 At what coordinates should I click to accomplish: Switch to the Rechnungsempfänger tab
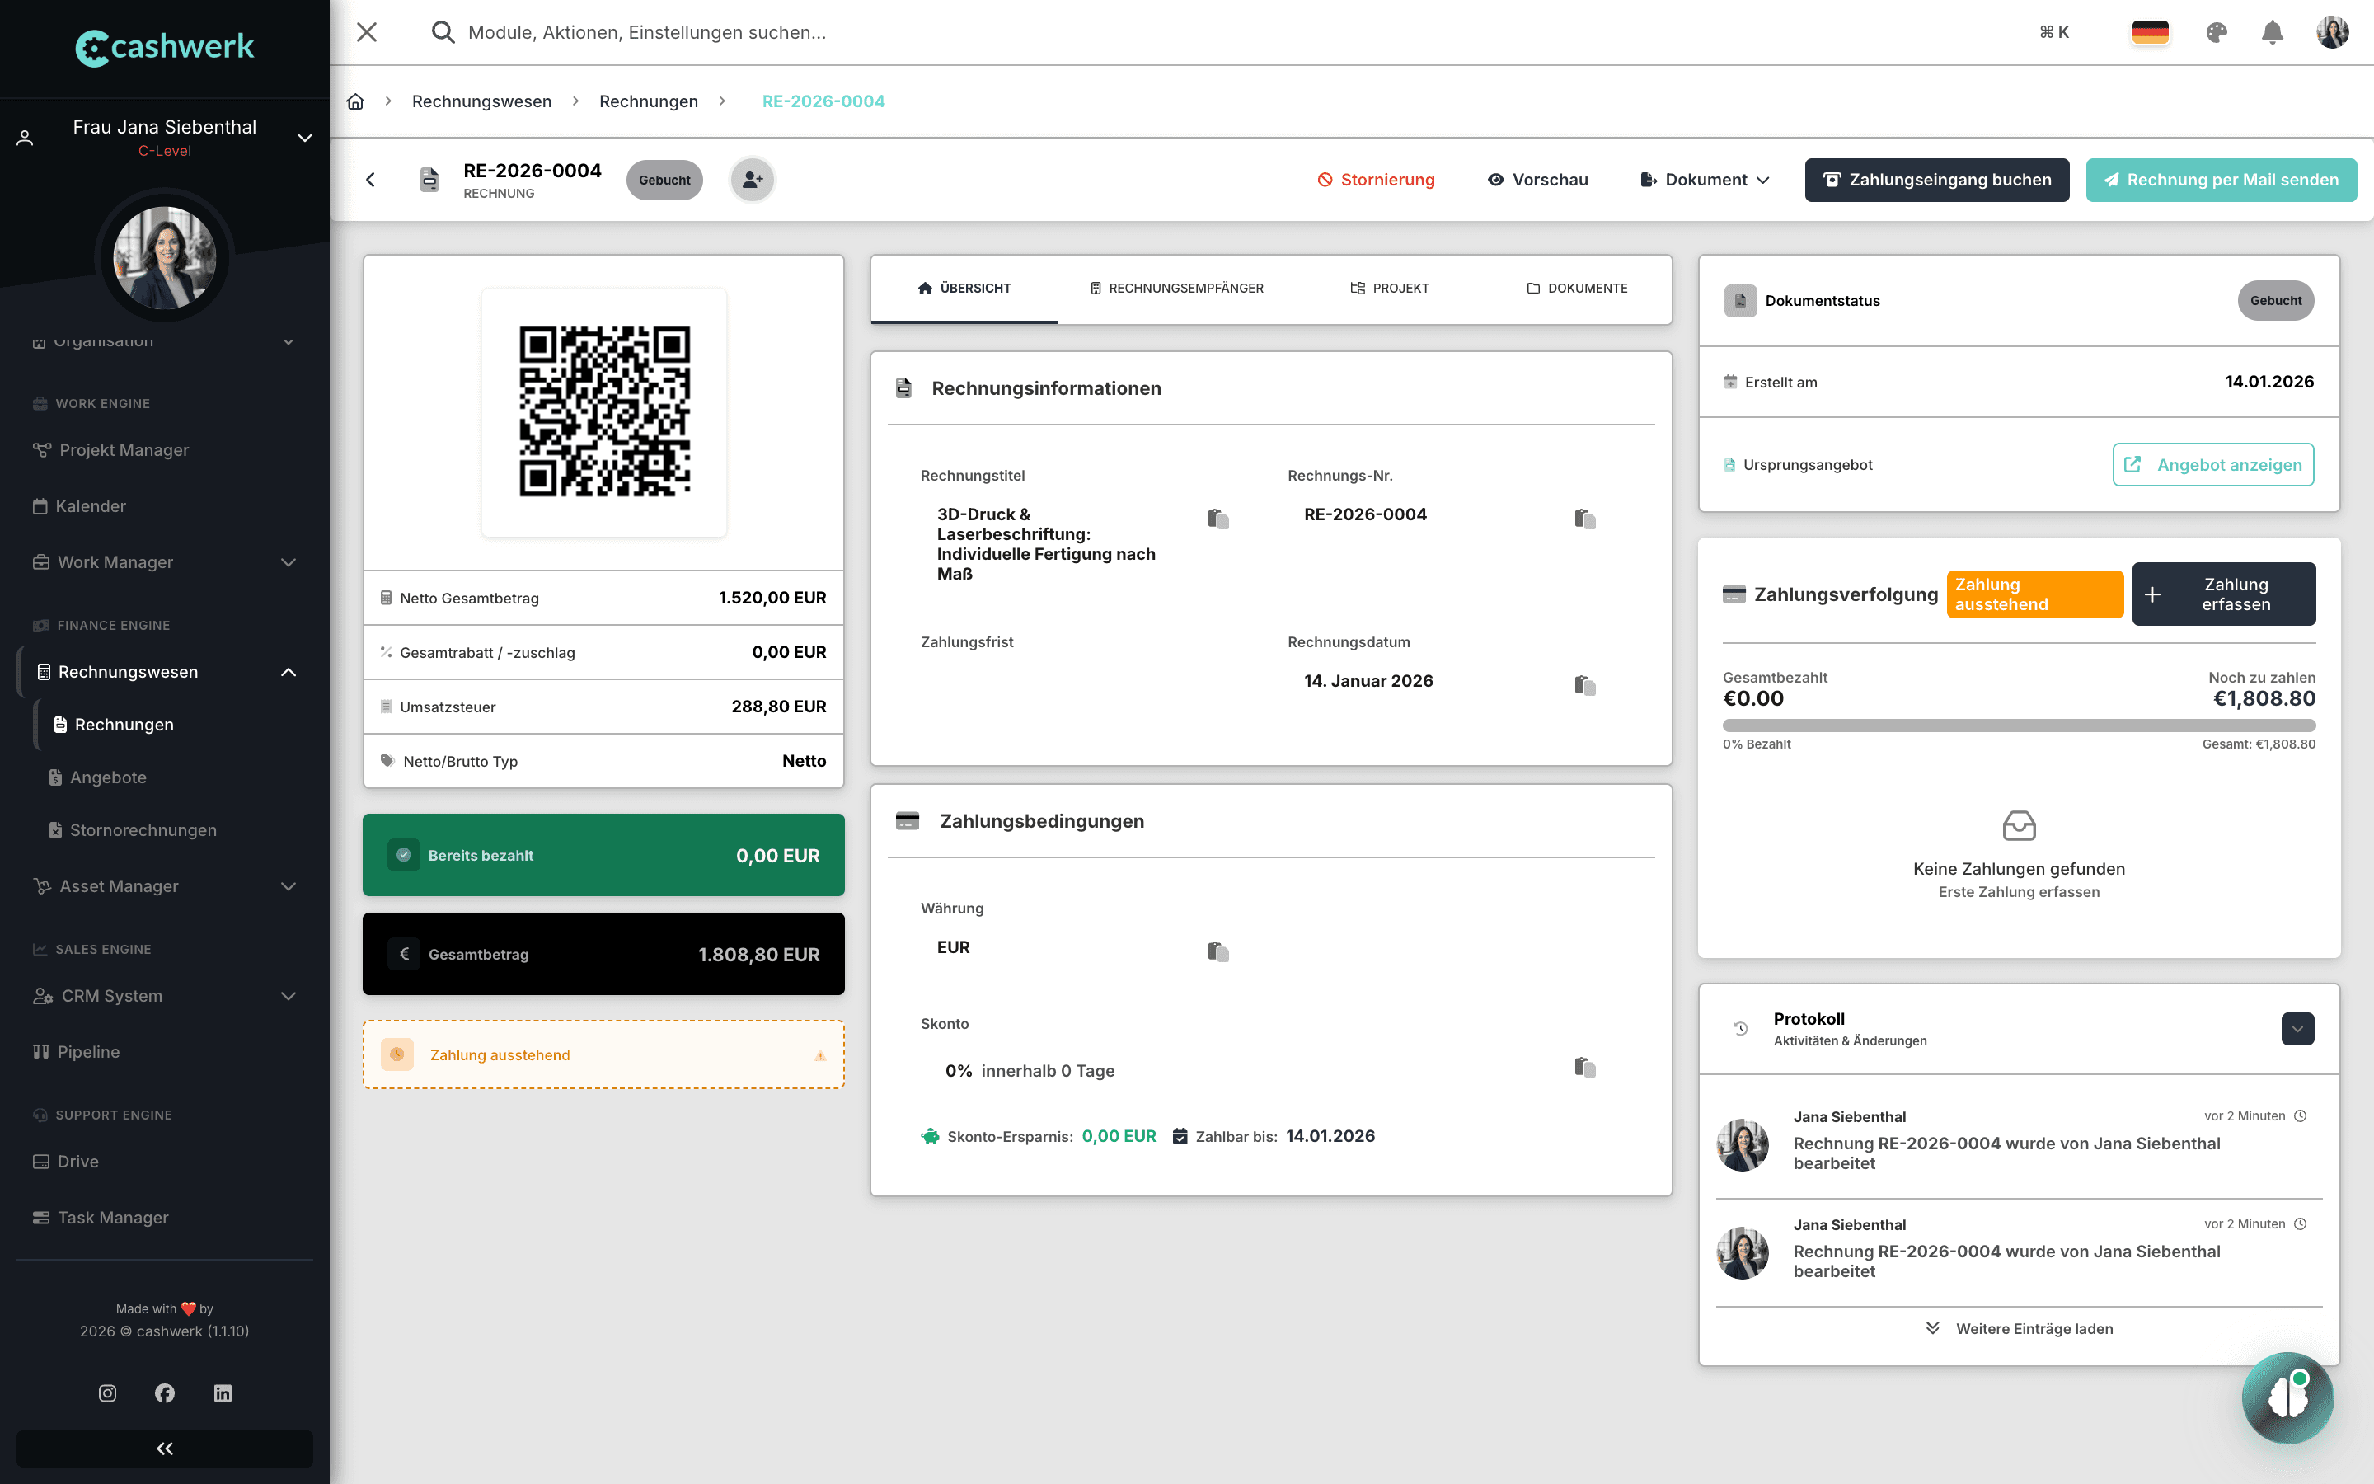1176,288
